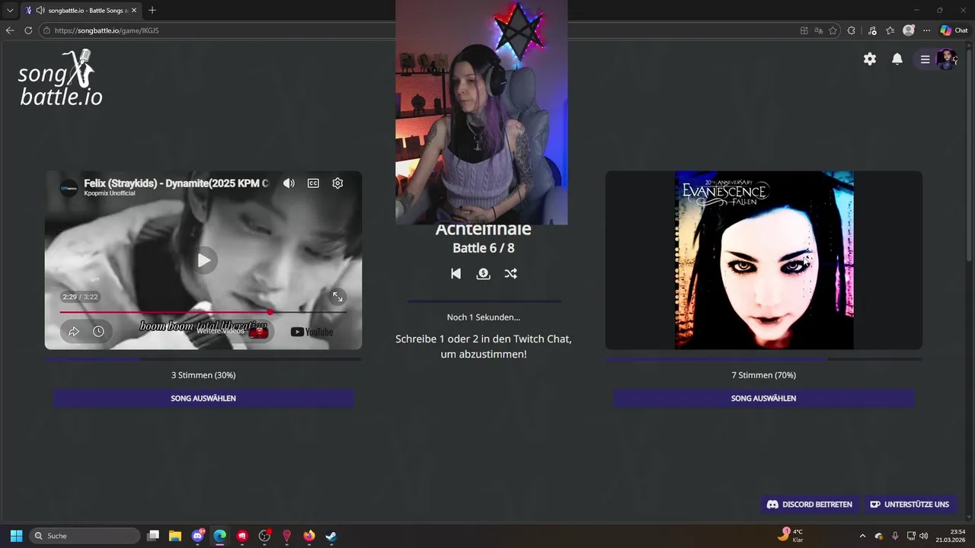This screenshot has height=548, width=975.
Task: Select the Evanescence song with SONG AUSWÄHLEN
Action: pyautogui.click(x=763, y=398)
